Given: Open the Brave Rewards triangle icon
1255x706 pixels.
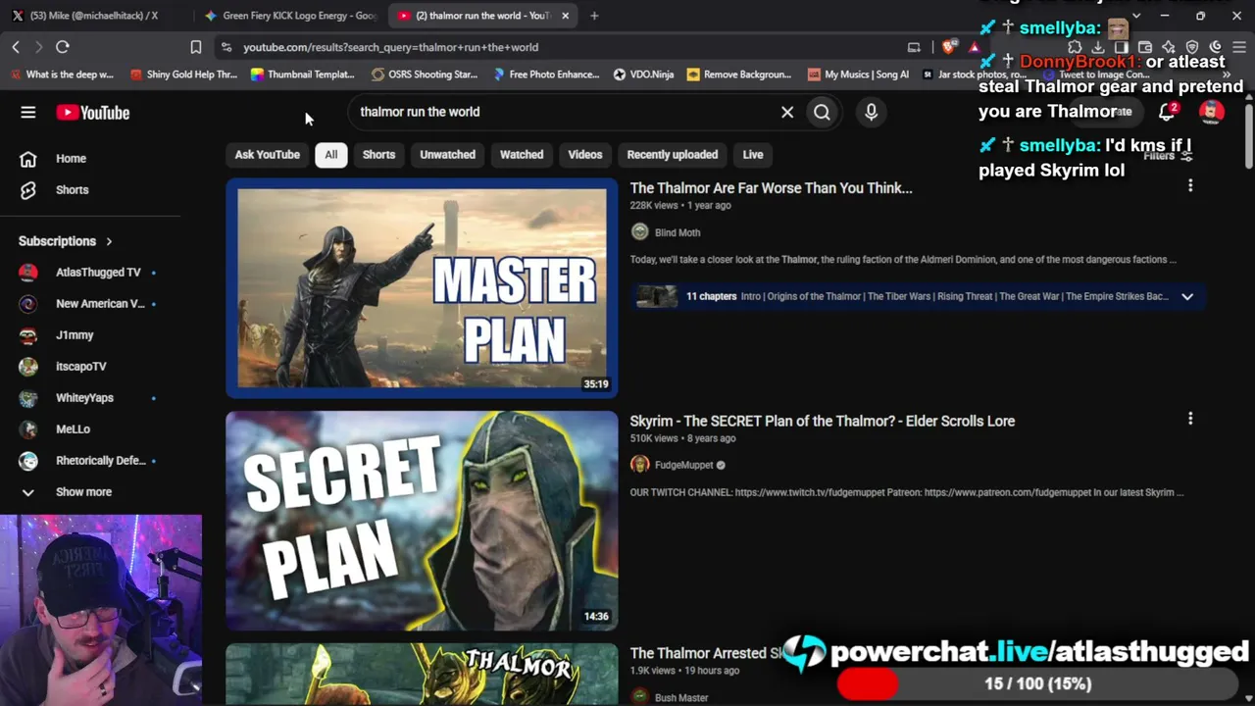Looking at the screenshot, I should 974,47.
